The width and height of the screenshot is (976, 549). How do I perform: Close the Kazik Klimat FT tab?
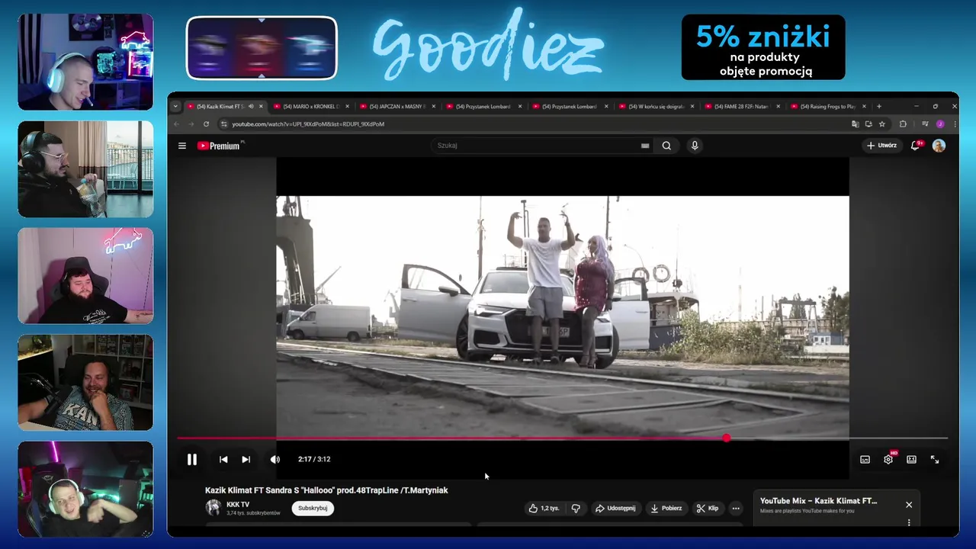click(x=262, y=107)
